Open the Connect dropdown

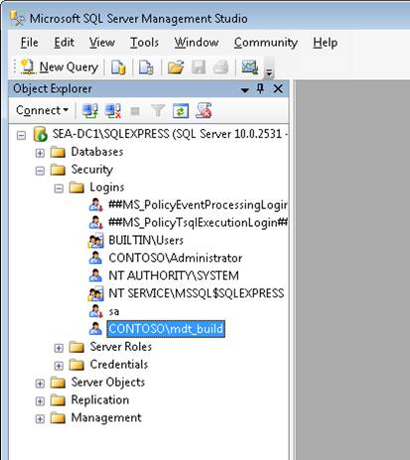tap(42, 110)
